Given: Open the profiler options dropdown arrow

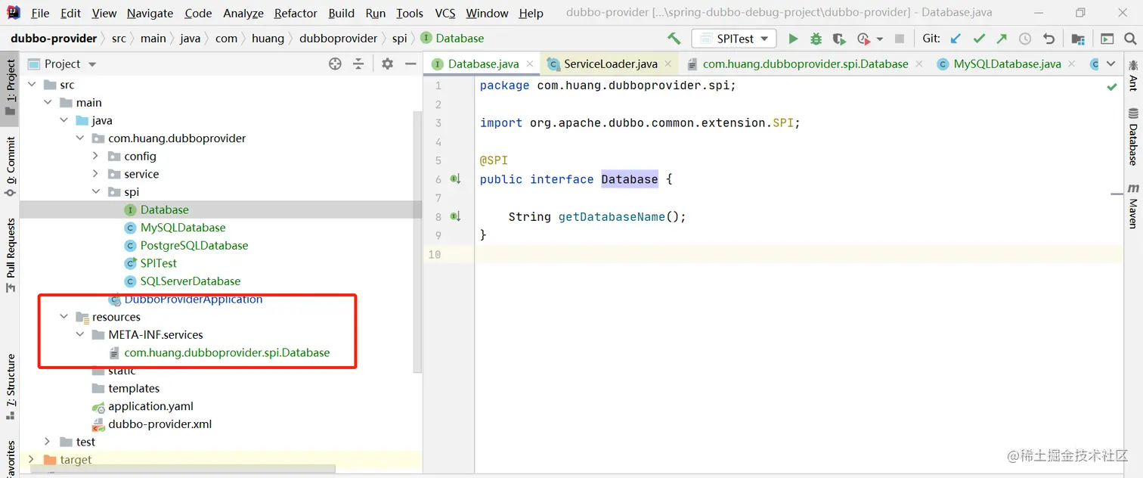Looking at the screenshot, I should pyautogui.click(x=880, y=39).
